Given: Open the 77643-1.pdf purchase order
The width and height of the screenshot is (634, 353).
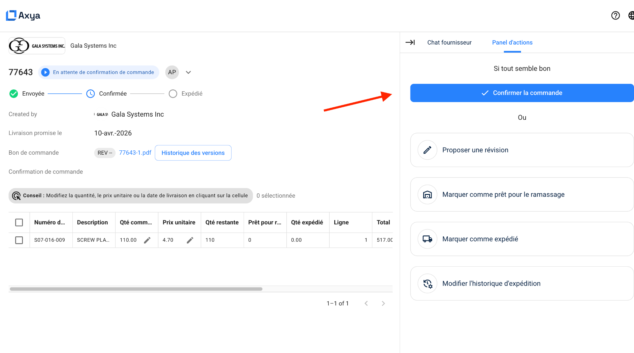Looking at the screenshot, I should [135, 153].
